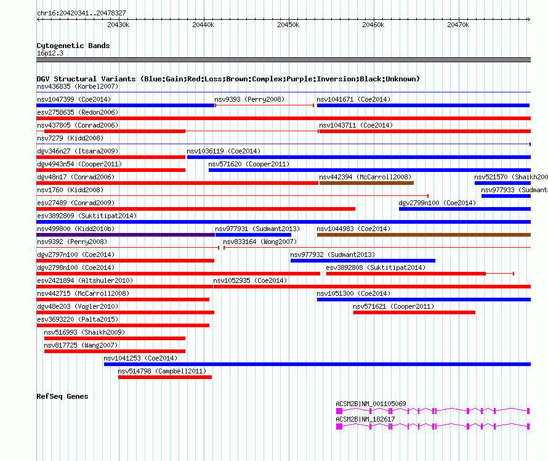Click nsv977931 (Sudmant2013) variant label
This screenshot has height=461, width=548.
(257, 229)
